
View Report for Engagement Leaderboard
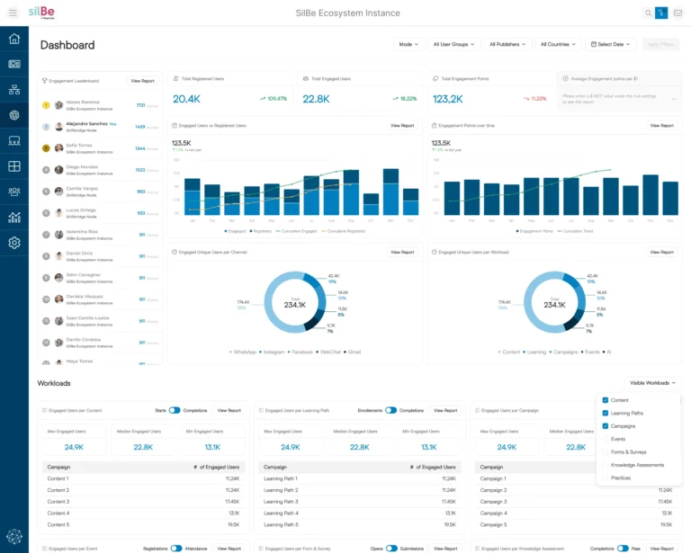pyautogui.click(x=142, y=81)
